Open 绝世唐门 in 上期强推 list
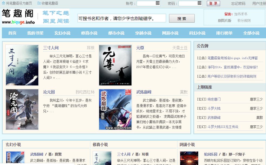The height and width of the screenshot is (165, 266). [x=214, y=99]
